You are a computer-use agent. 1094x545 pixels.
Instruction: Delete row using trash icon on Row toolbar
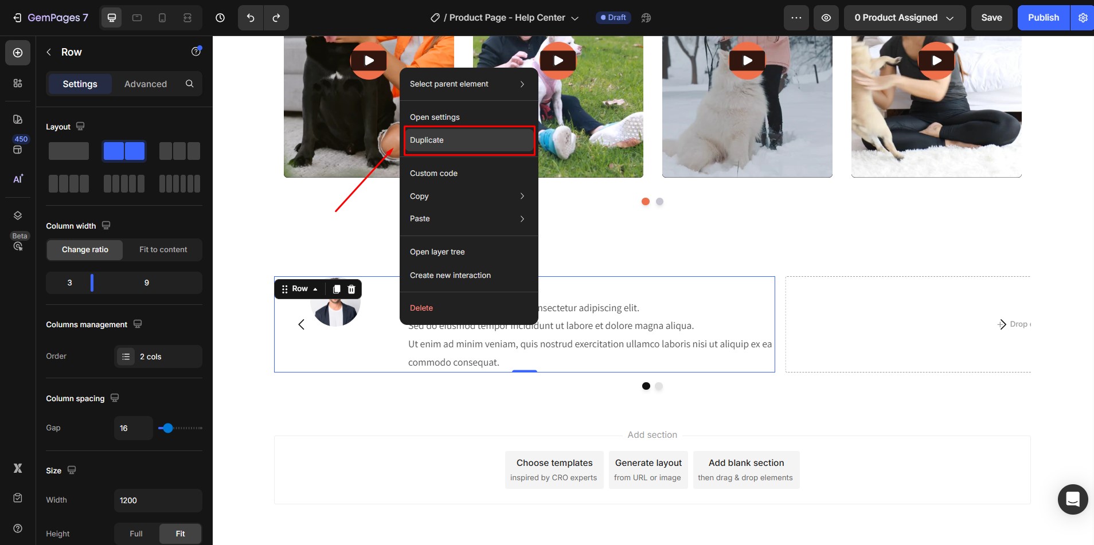[351, 289]
